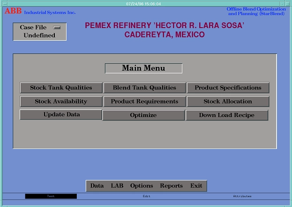Click the red ABB logo
292x207 pixels.
coord(13,11)
